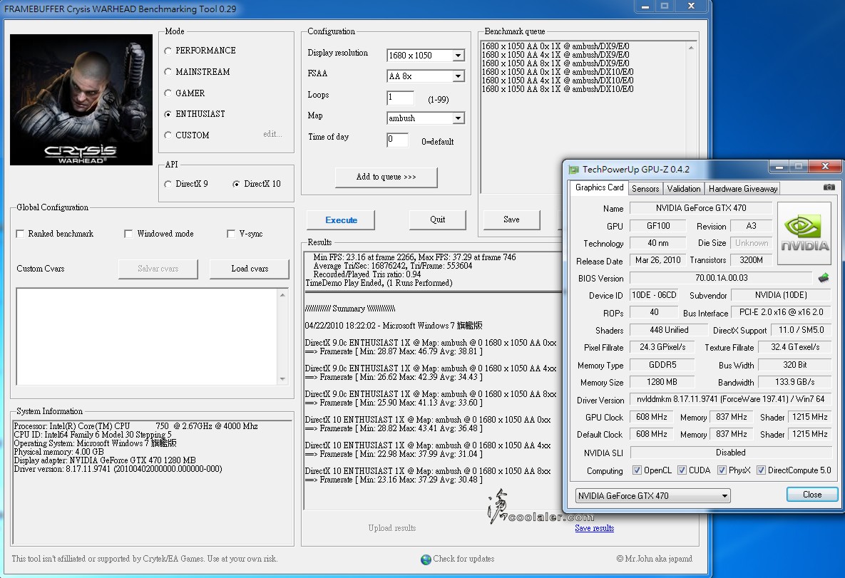Toggle OpenCL checkbox in GPU-Z
This screenshot has width=845, height=578.
point(637,470)
